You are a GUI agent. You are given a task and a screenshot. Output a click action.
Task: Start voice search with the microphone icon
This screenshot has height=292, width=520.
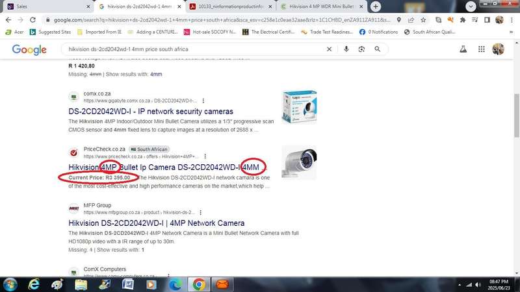[346, 49]
